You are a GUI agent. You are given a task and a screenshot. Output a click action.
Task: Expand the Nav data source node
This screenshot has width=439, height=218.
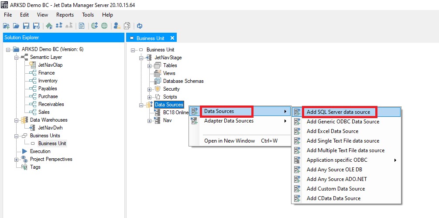pyautogui.click(x=150, y=120)
